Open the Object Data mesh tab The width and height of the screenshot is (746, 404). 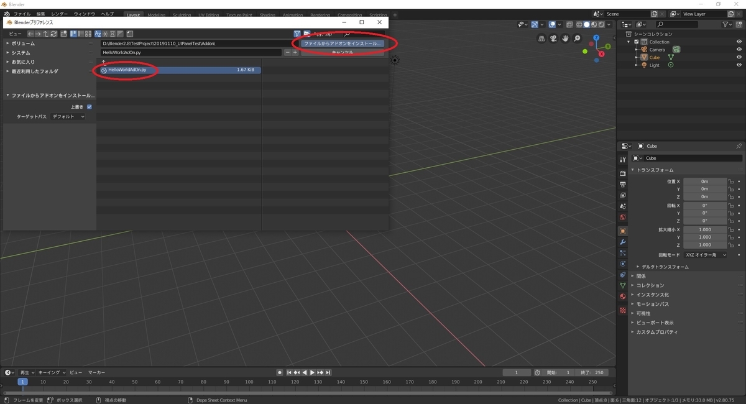[623, 285]
